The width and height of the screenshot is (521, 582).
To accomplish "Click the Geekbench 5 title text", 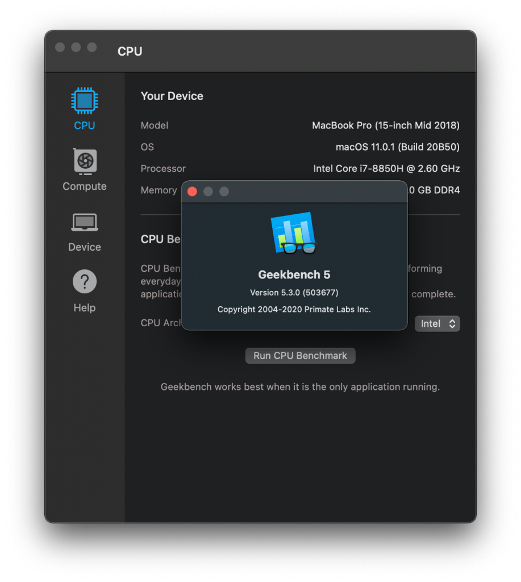I will click(x=294, y=275).
